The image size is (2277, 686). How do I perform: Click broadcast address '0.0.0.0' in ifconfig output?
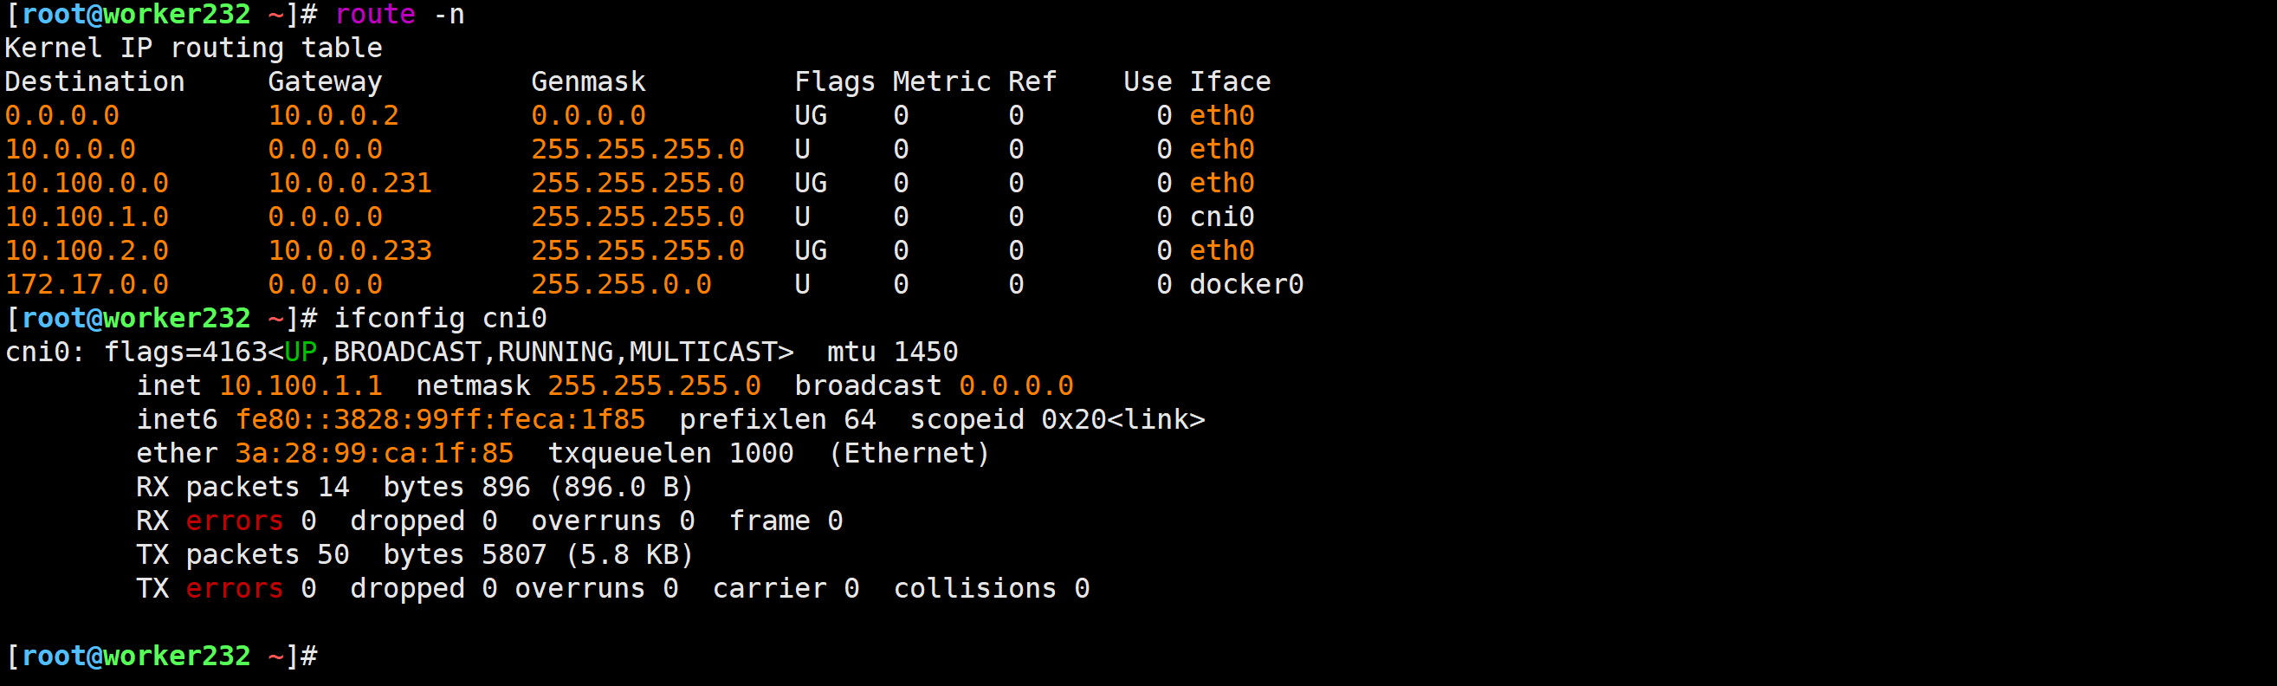(x=1017, y=385)
